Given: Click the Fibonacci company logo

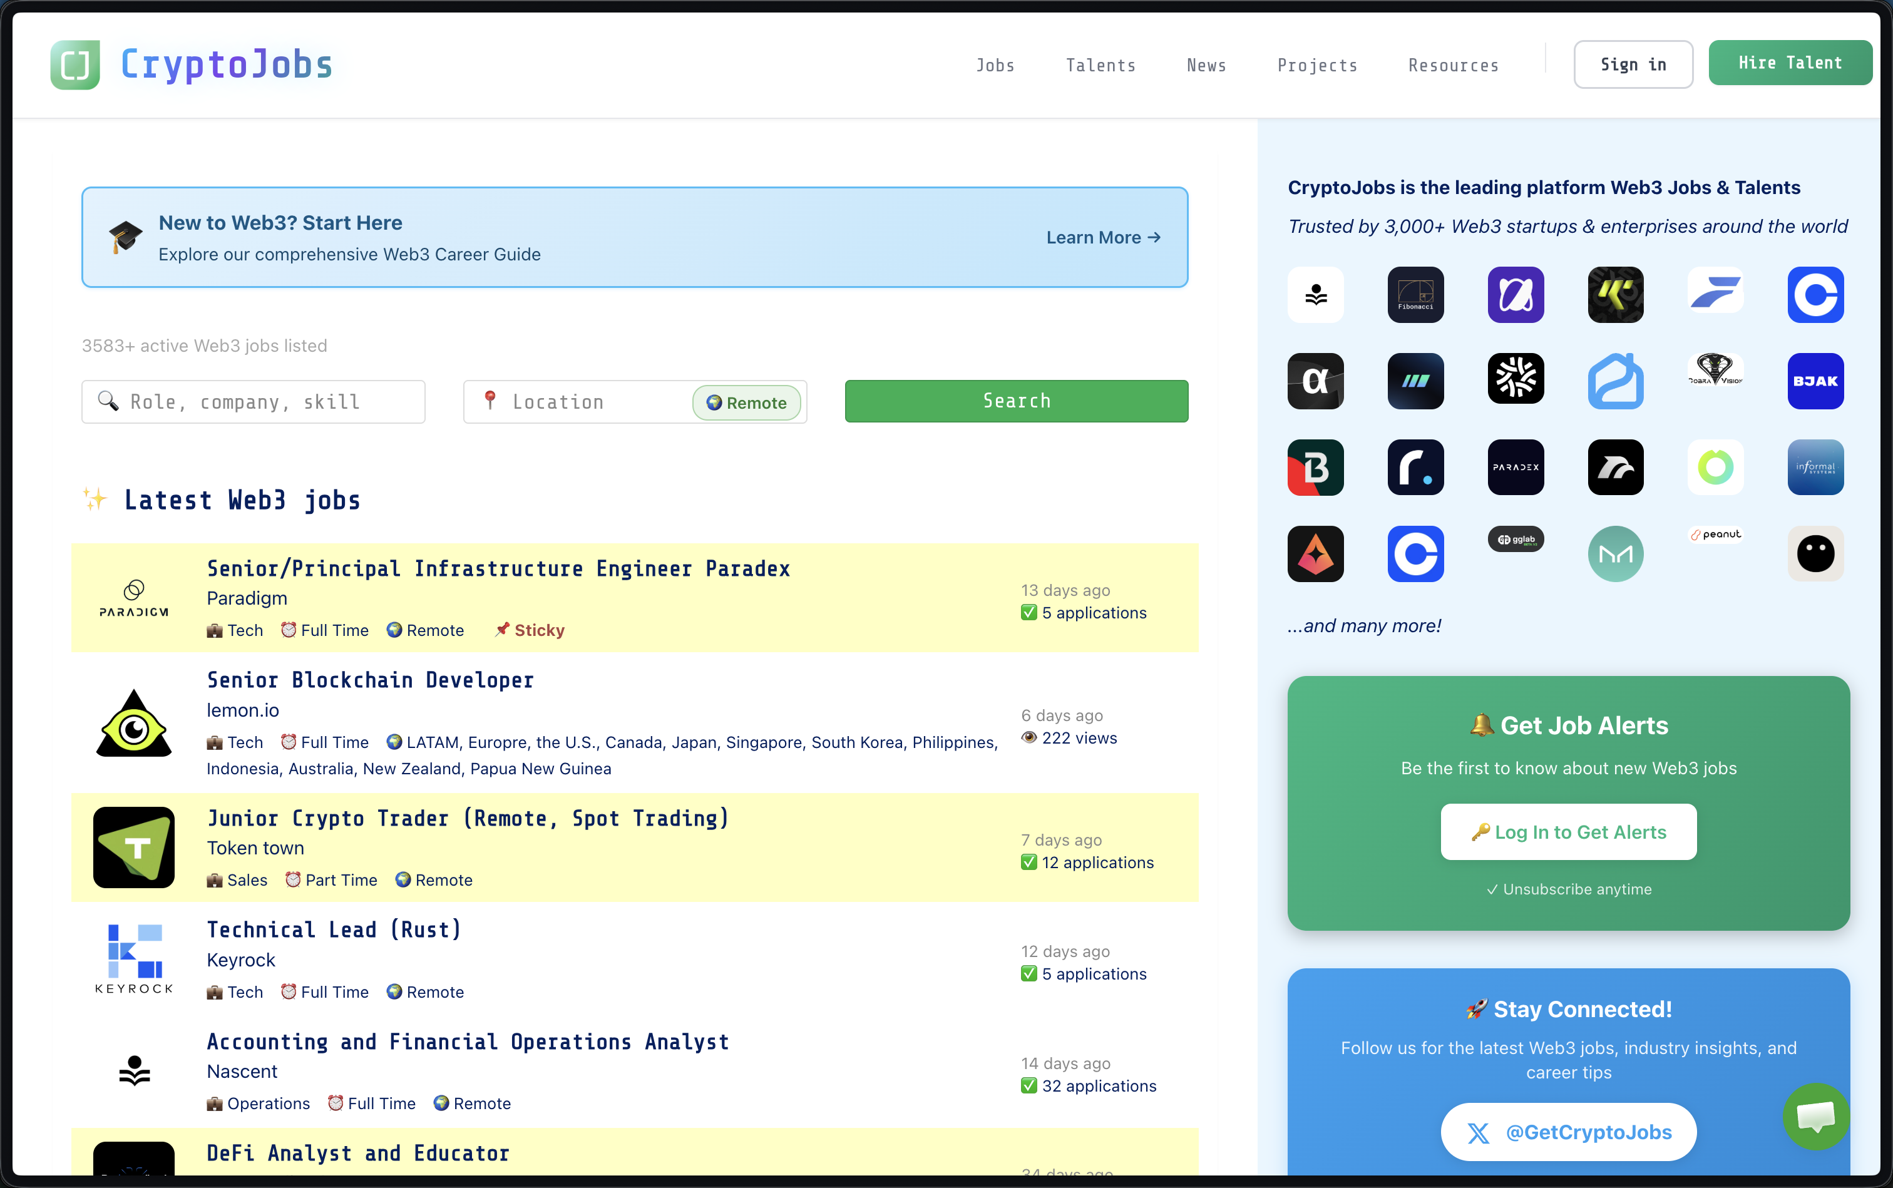Looking at the screenshot, I should click(1415, 295).
